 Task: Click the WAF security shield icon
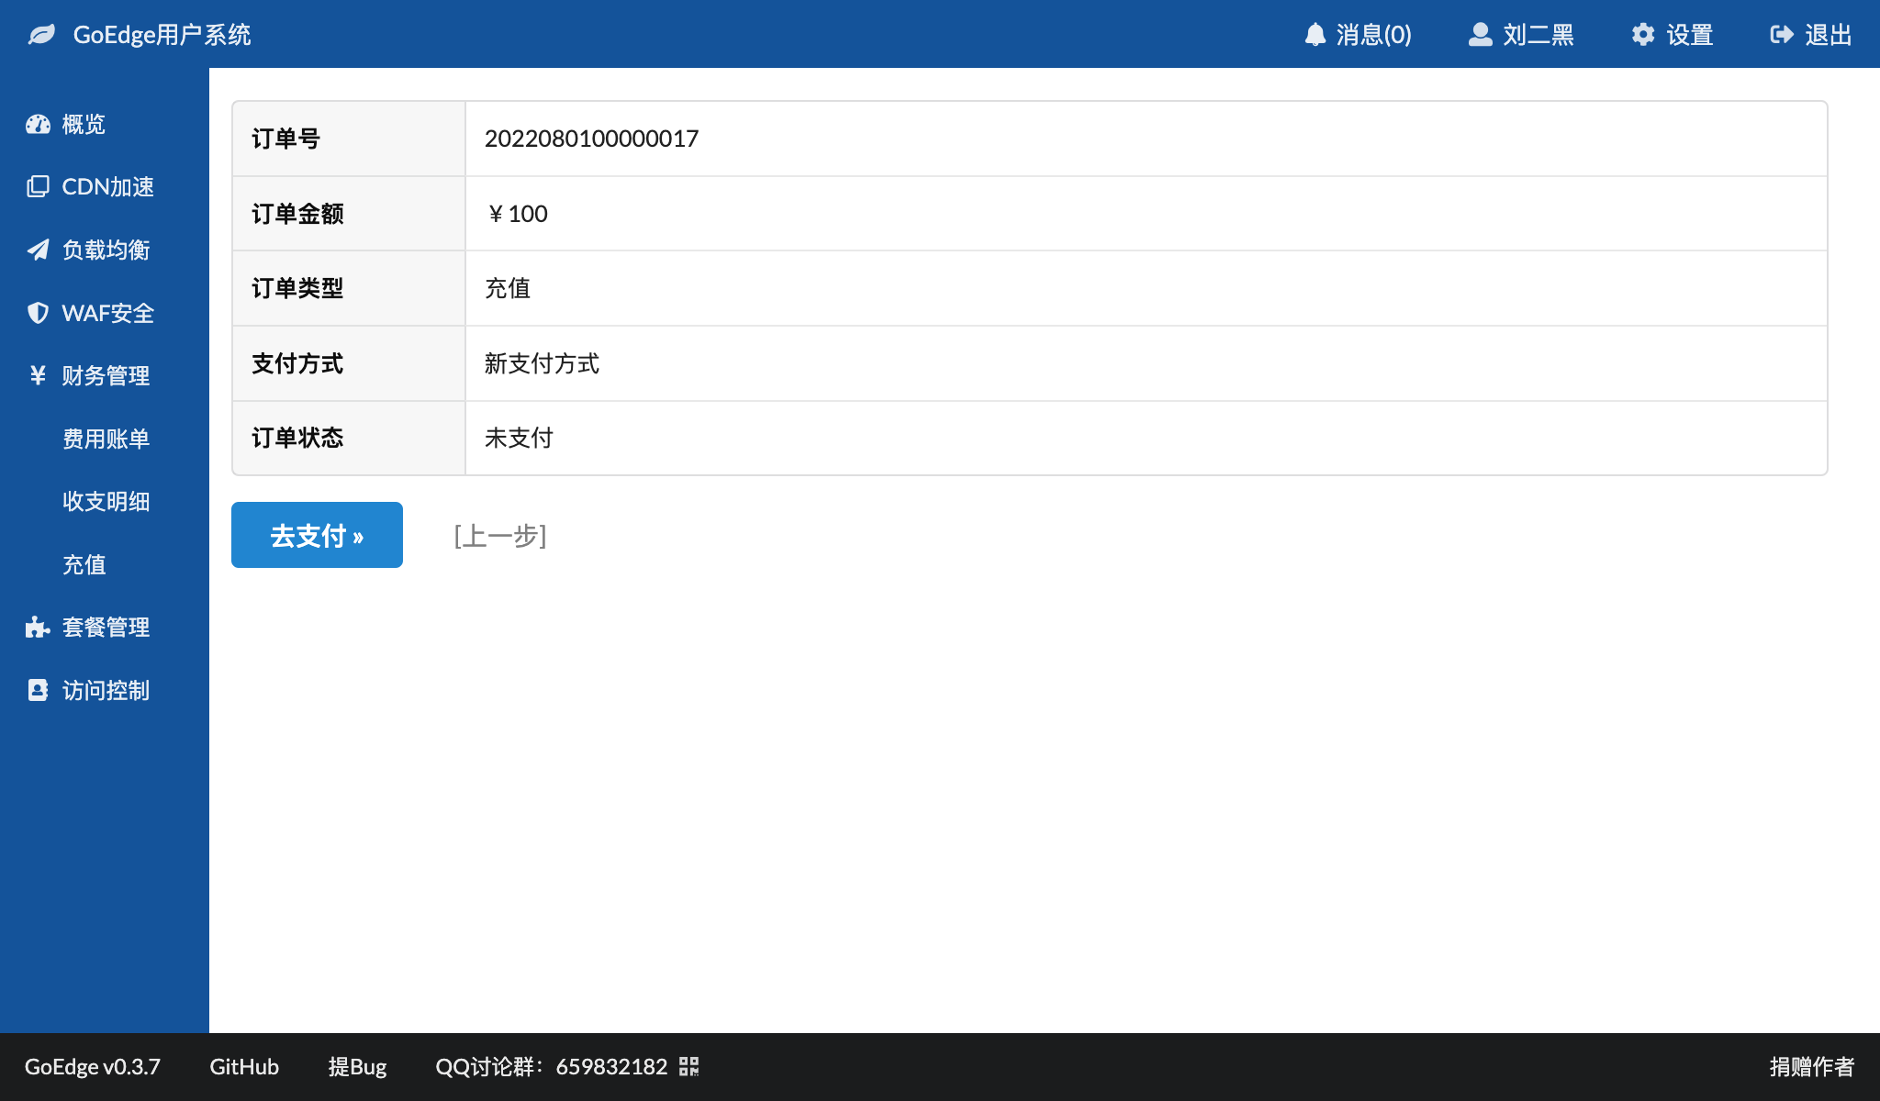(x=38, y=313)
